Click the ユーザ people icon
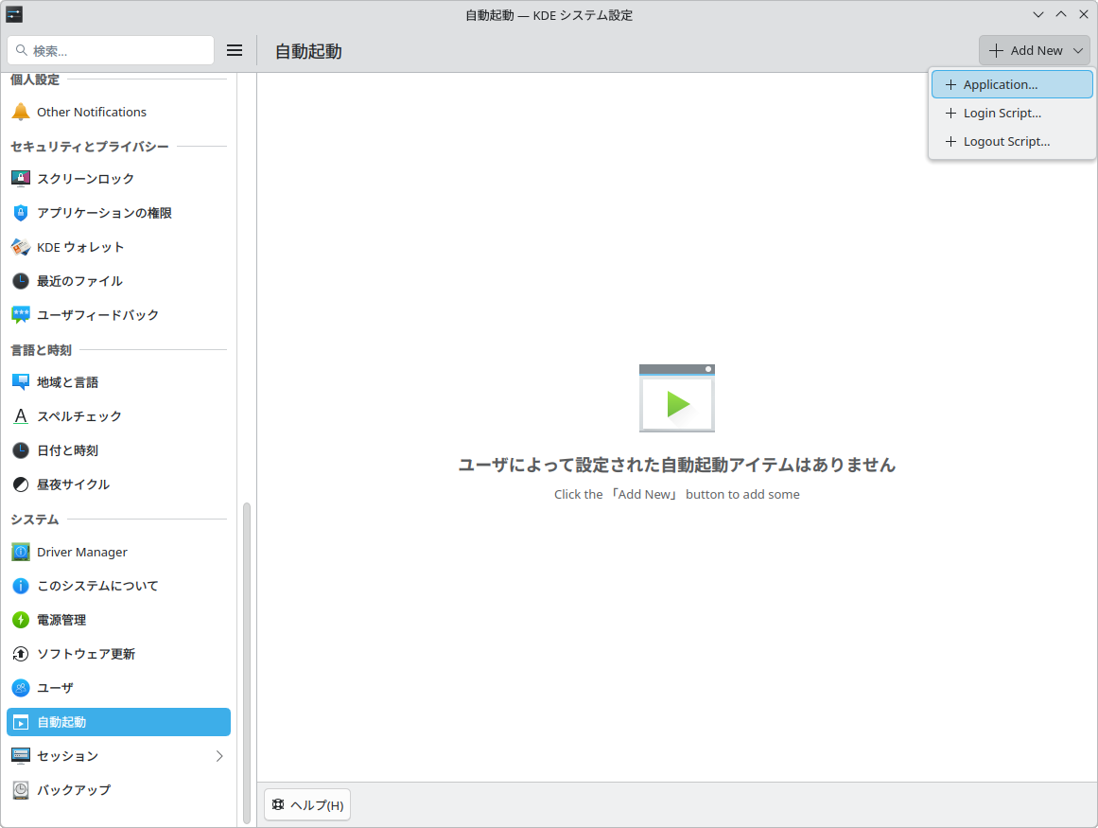 pos(21,688)
